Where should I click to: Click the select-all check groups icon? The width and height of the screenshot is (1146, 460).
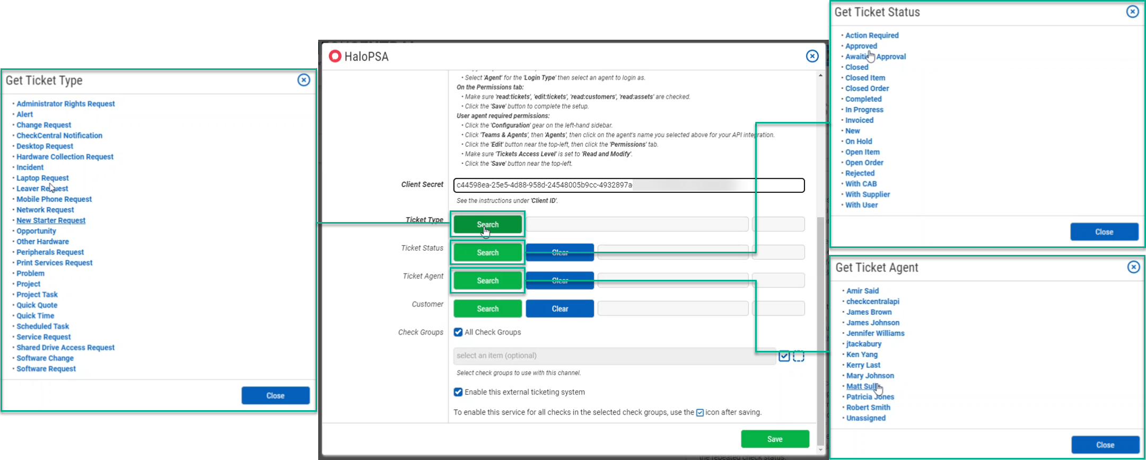tap(784, 356)
